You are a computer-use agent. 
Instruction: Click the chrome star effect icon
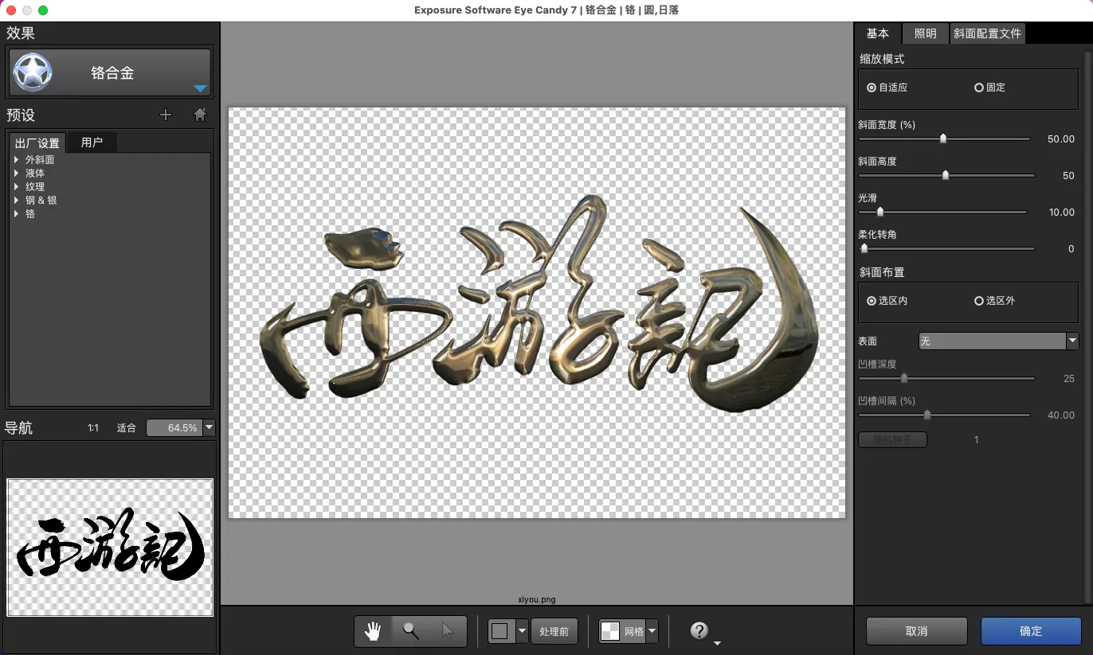[33, 73]
